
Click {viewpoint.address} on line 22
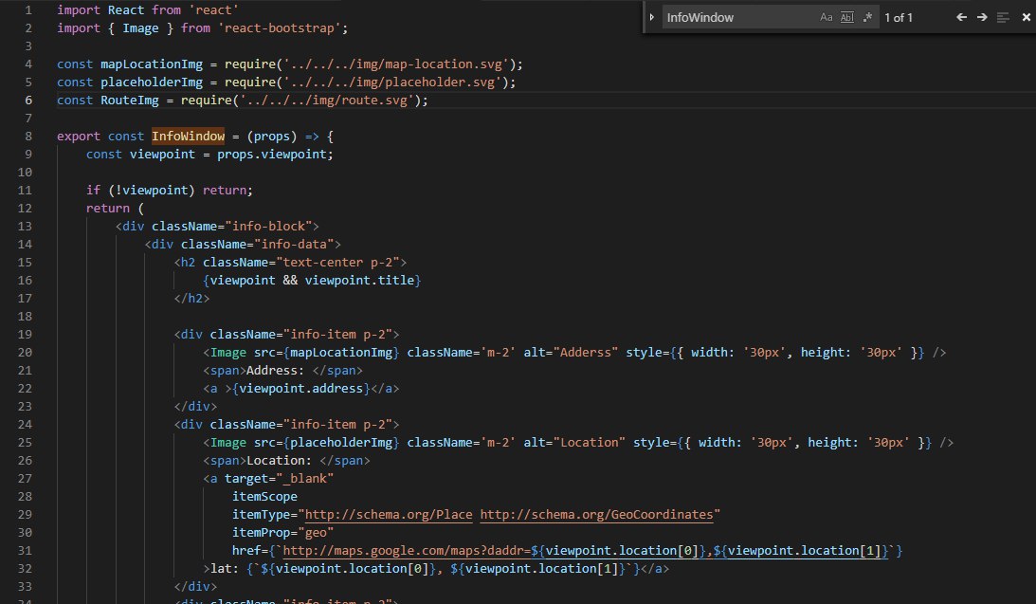tap(300, 389)
